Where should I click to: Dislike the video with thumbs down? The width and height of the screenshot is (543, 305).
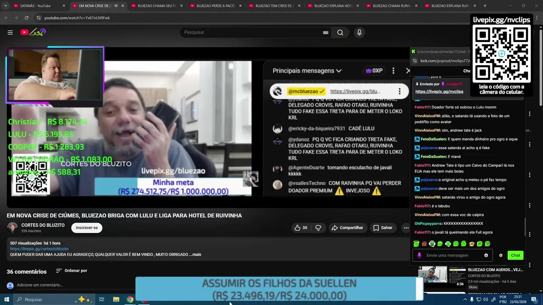[x=318, y=228]
